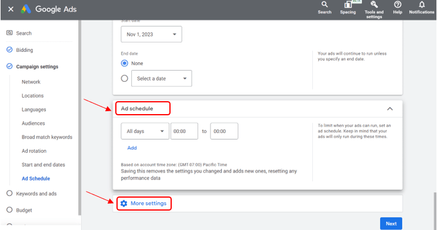The height and width of the screenshot is (230, 437).
Task: Open the All days dropdown
Action: (x=145, y=131)
